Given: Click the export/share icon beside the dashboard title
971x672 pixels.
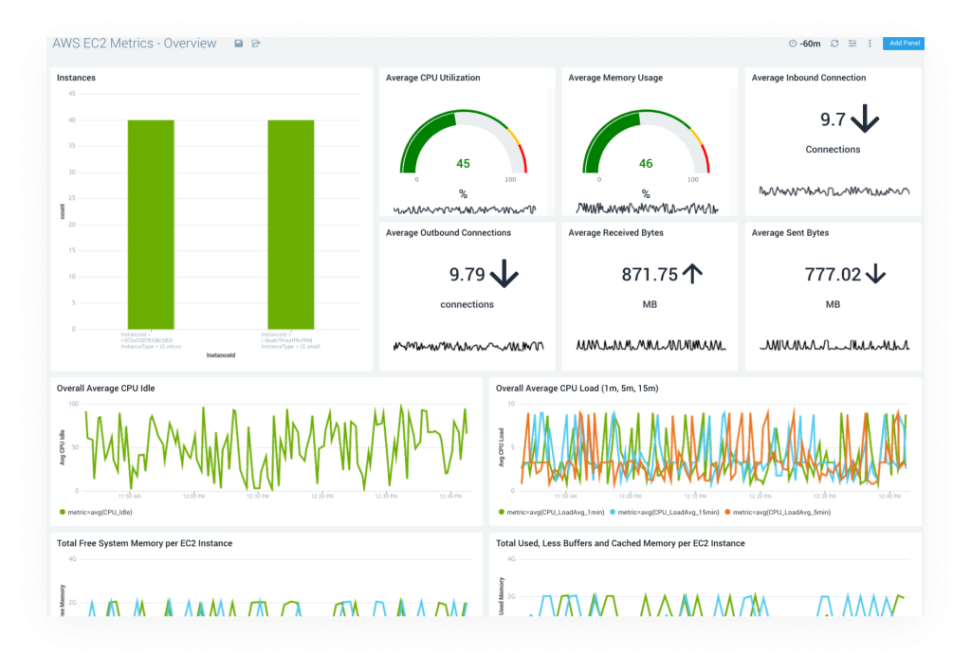Looking at the screenshot, I should tap(256, 43).
